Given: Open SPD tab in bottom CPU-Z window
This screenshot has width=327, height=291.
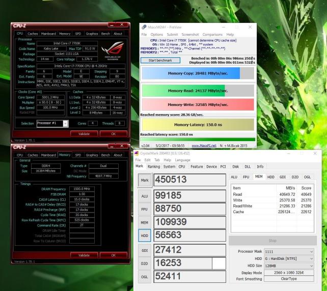Looking at the screenshot, I should click(x=78, y=155).
